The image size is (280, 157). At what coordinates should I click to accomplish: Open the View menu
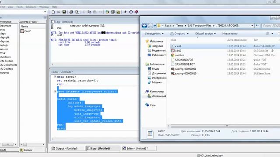10,7
